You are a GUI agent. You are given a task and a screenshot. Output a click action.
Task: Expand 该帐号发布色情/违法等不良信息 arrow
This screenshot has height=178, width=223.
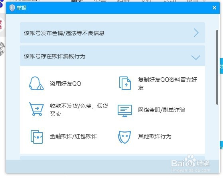pyautogui.click(x=196, y=33)
